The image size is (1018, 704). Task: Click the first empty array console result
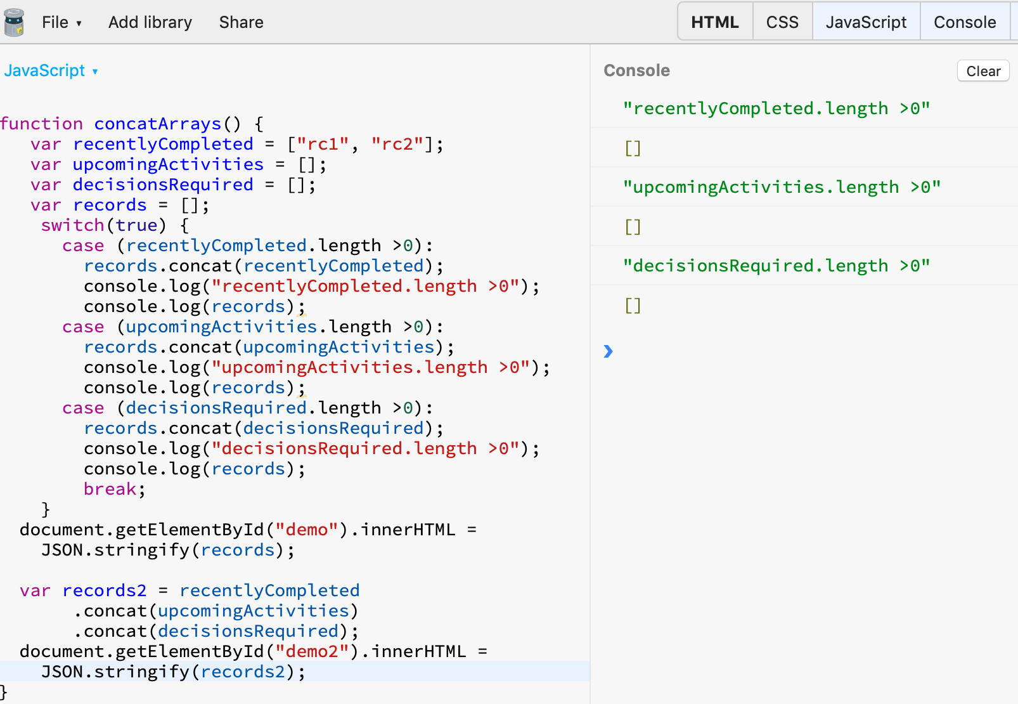(631, 147)
